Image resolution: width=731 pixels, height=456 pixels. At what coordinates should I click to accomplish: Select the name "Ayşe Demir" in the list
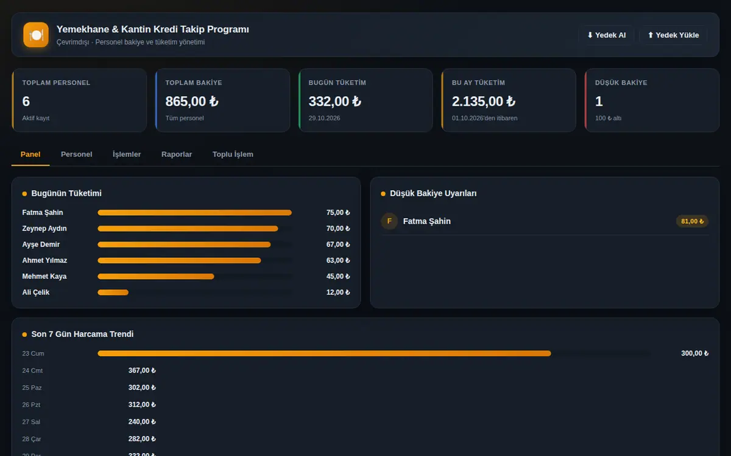click(41, 244)
